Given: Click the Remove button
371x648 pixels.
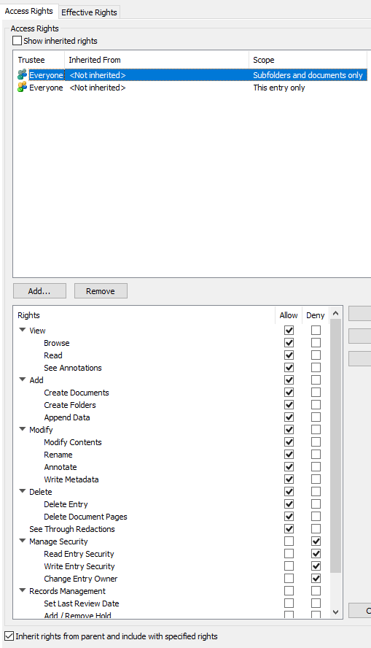Looking at the screenshot, I should click(101, 291).
